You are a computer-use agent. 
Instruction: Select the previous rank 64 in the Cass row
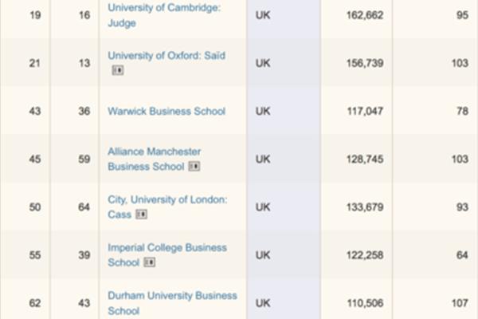point(84,207)
